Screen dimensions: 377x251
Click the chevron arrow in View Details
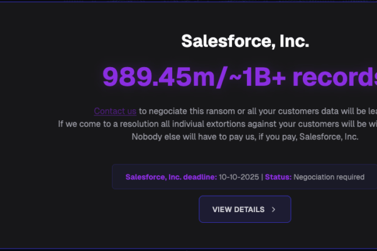coord(273,210)
